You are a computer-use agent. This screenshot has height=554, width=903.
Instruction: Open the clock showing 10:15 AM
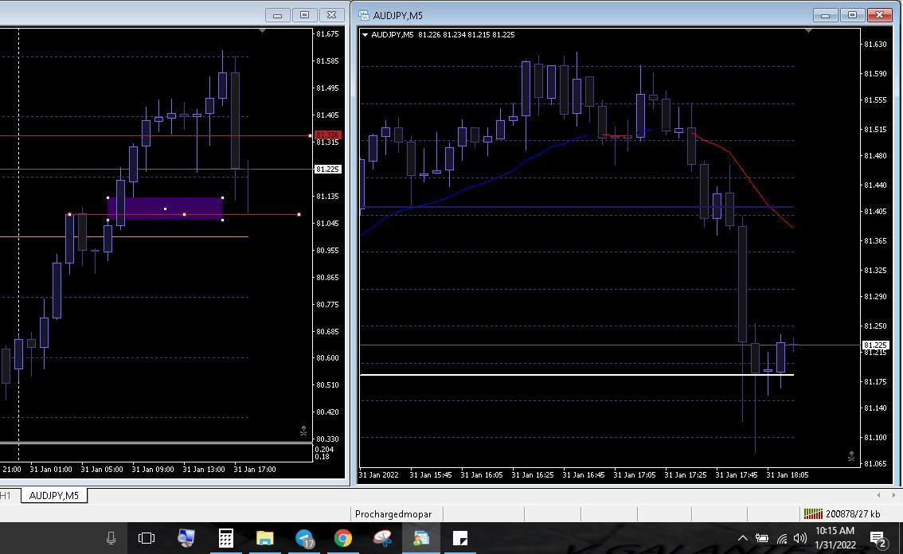(x=835, y=537)
